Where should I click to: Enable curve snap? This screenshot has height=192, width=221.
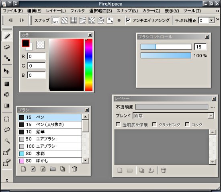pos(110,20)
